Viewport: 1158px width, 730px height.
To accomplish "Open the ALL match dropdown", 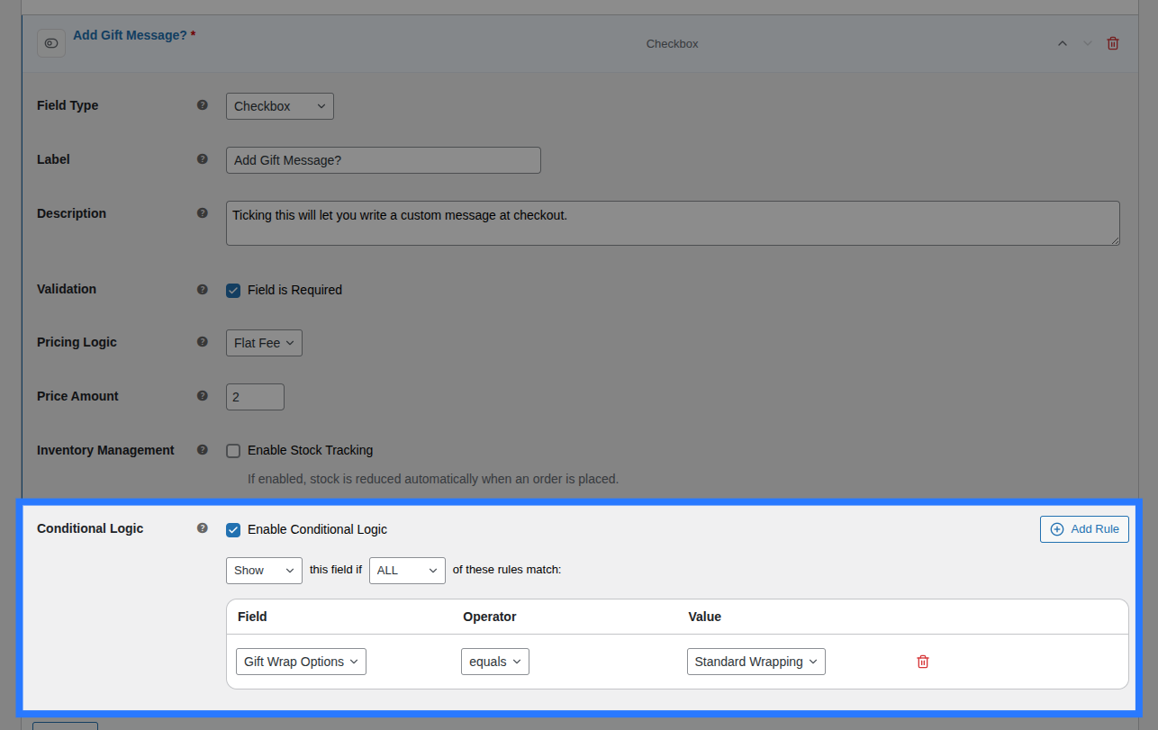I will coord(407,571).
